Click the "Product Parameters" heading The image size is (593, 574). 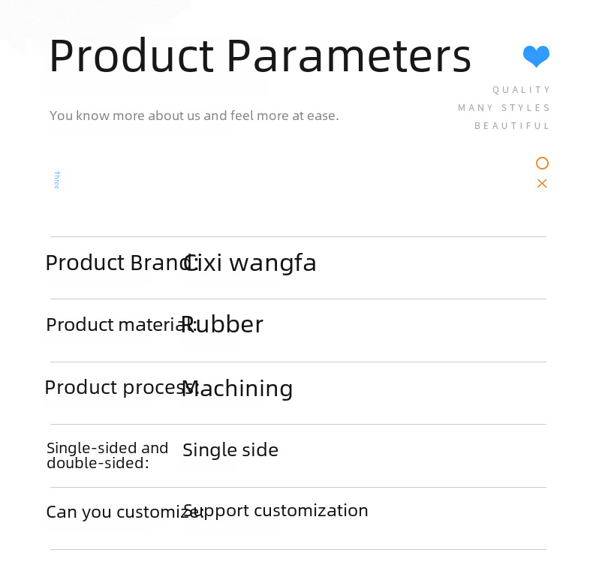(260, 56)
